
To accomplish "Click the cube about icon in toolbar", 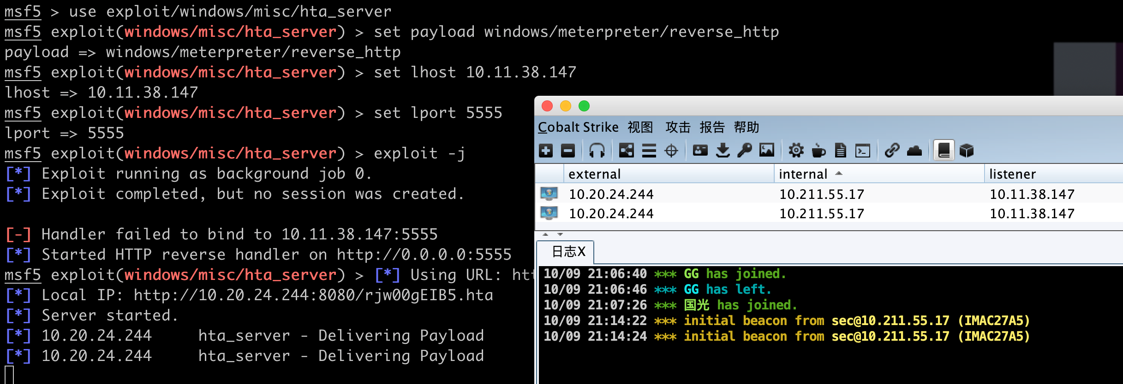I will click(x=967, y=151).
